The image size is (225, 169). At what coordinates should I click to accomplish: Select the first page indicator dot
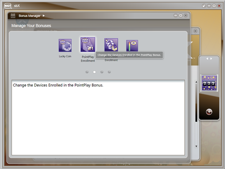87,72
